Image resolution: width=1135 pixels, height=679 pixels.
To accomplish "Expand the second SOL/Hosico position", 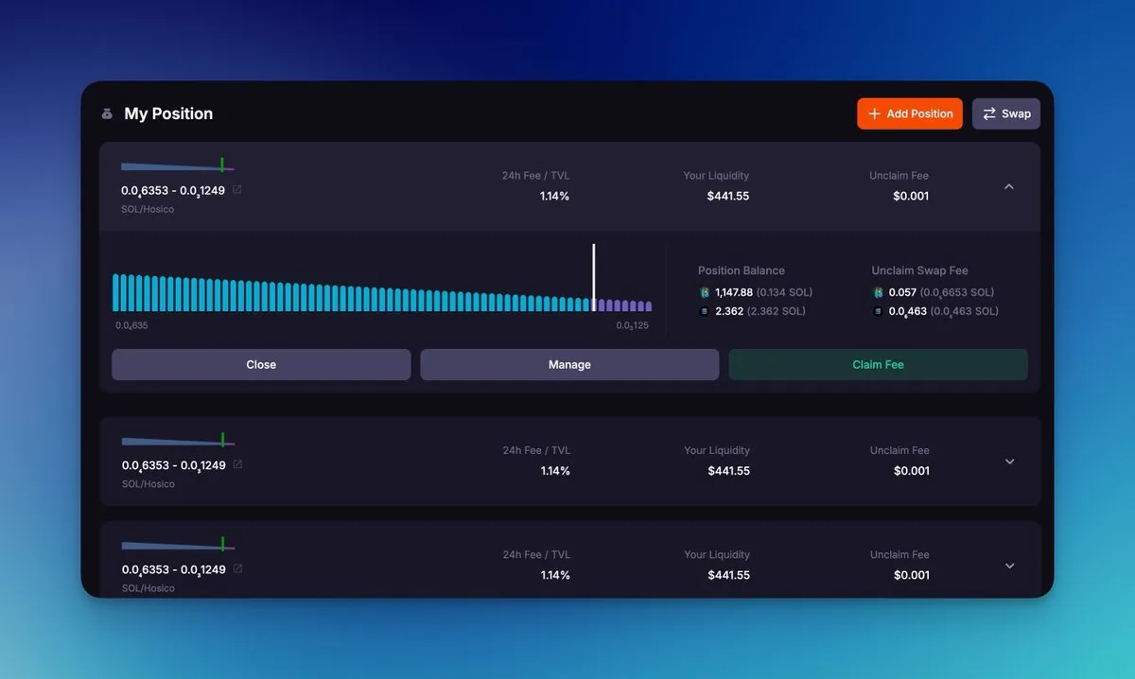I will pyautogui.click(x=1009, y=461).
